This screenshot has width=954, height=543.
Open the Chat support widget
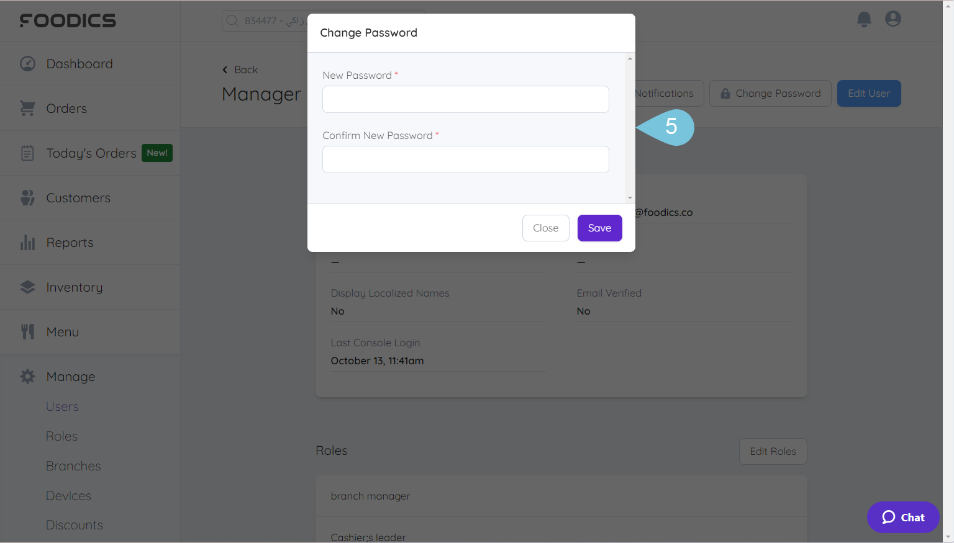tap(902, 517)
